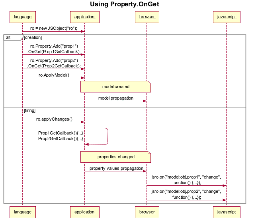
Task: Click the 'properties changed' note
Action: (x=115, y=157)
